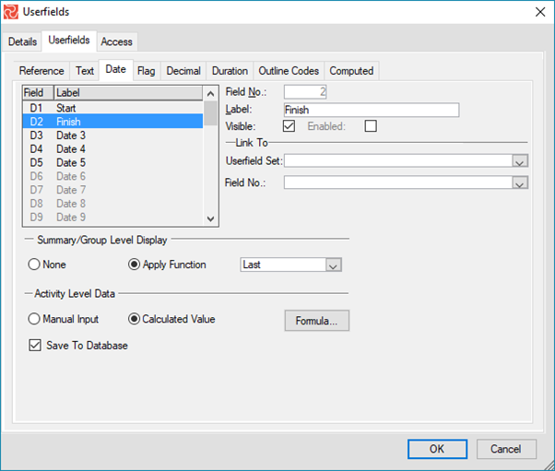Toggle the Visible checkbox
Screen dimensions: 555x471
[289, 126]
